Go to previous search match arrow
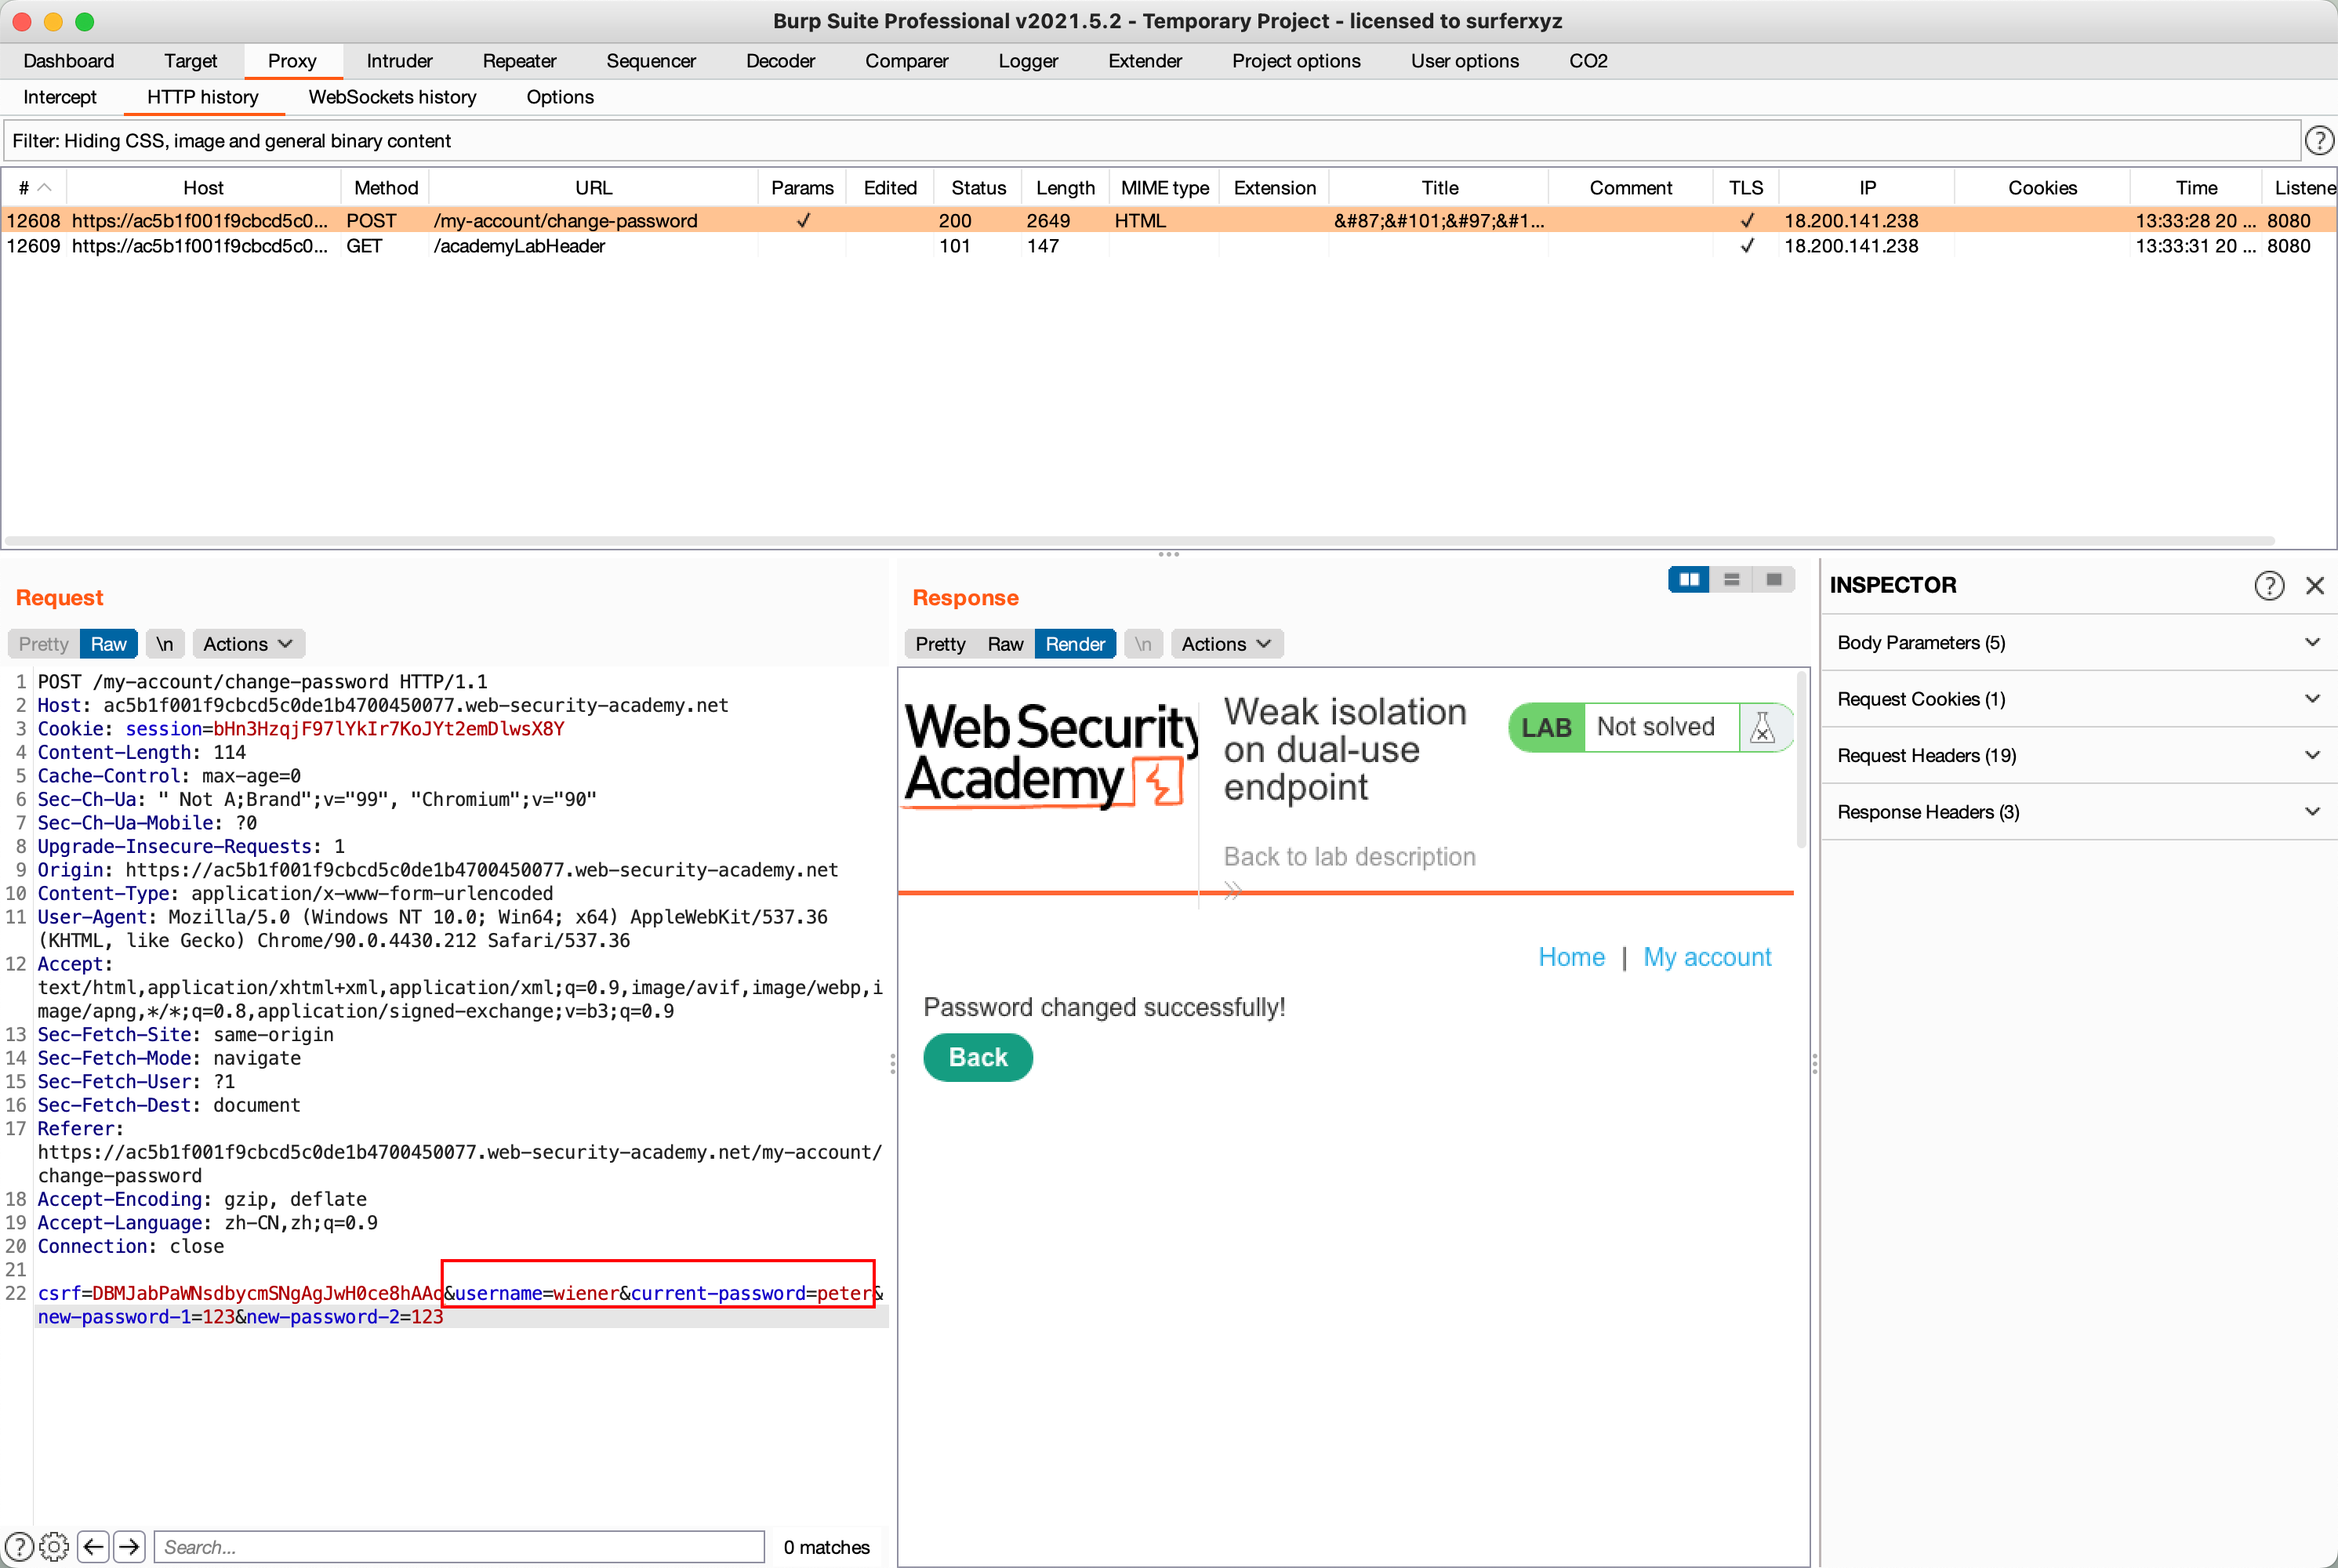 coord(93,1547)
